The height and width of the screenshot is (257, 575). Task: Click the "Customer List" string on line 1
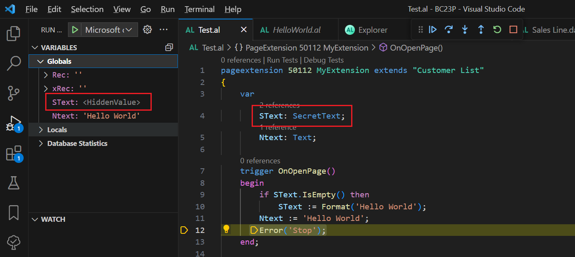tap(448, 70)
